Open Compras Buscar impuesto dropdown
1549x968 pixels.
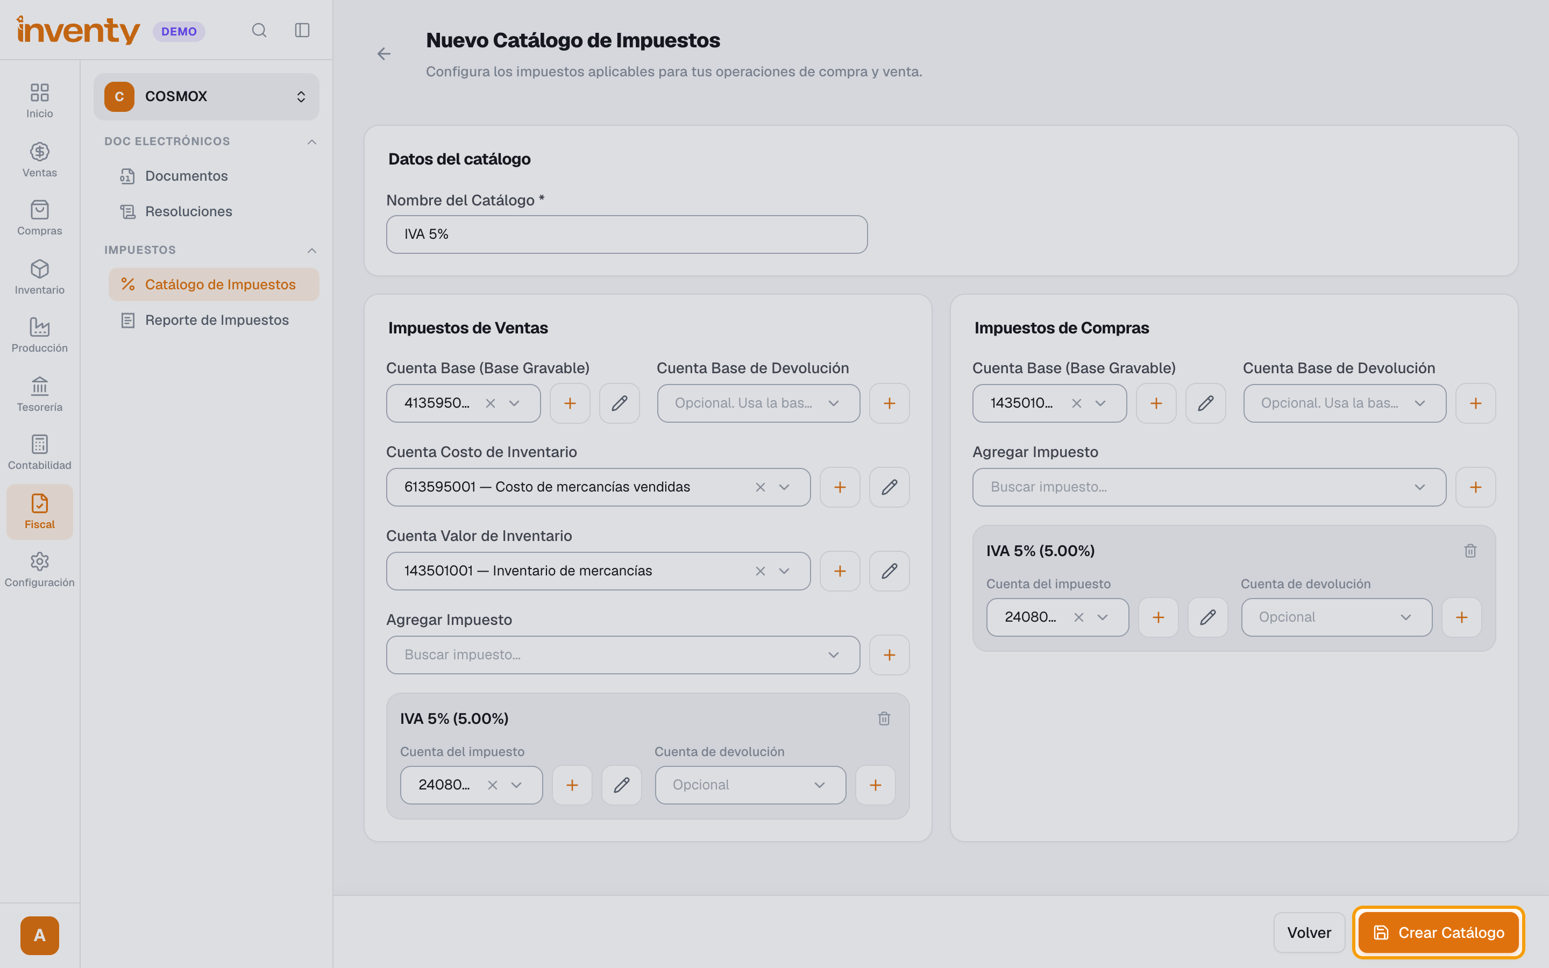[x=1209, y=487]
